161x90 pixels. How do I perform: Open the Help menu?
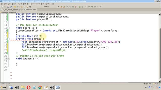click(53, 4)
